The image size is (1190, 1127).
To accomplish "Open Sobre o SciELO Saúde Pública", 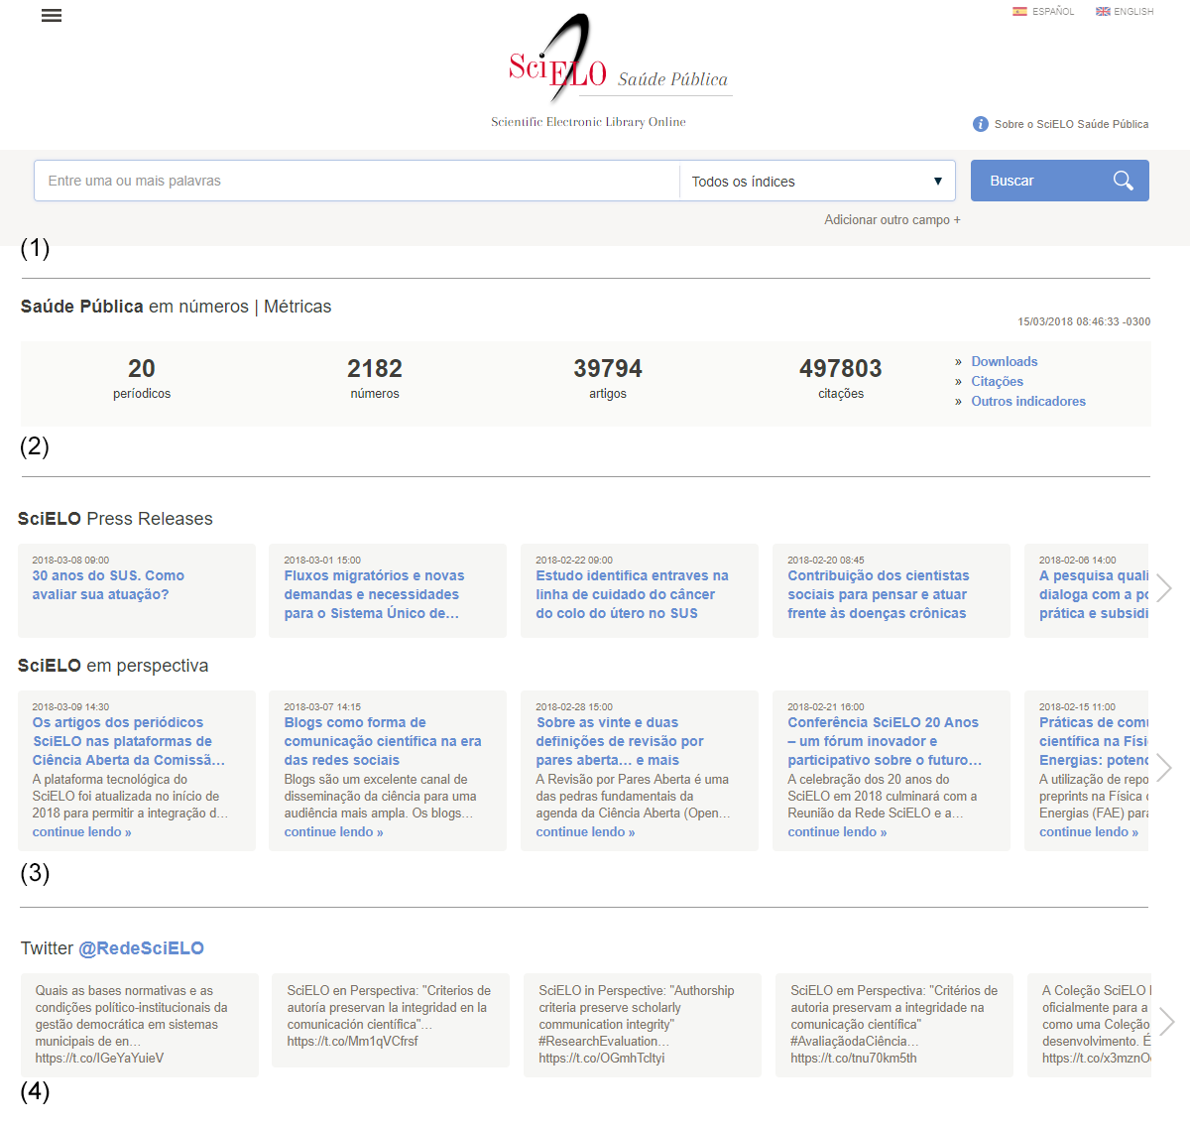I will pyautogui.click(x=1071, y=124).
